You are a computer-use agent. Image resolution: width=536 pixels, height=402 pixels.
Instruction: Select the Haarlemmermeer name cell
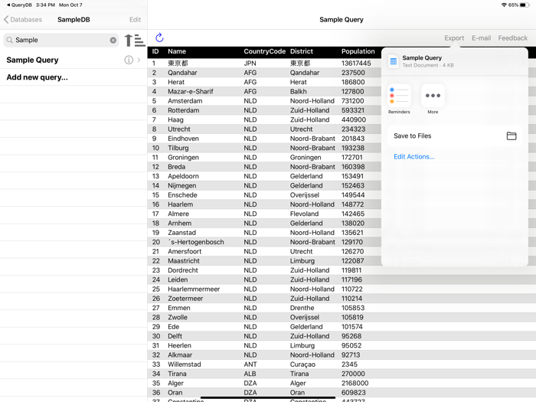194,289
